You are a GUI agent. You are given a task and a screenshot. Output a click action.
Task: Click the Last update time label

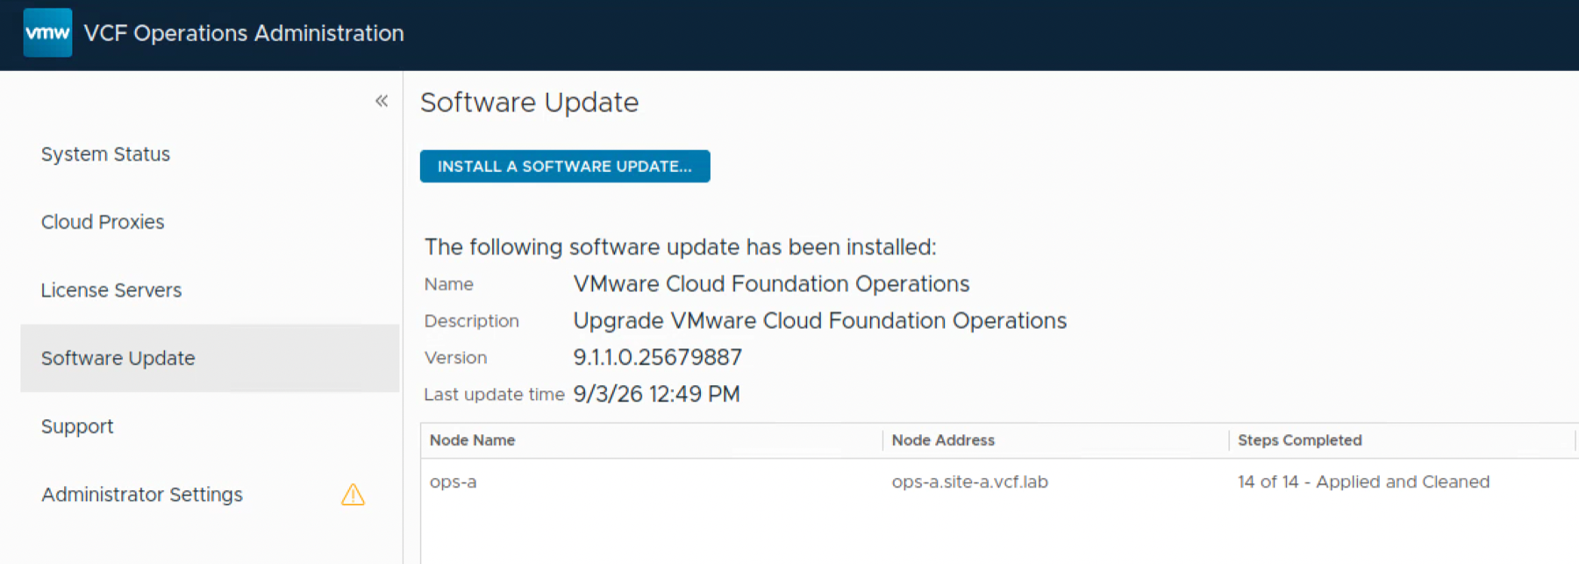coord(494,395)
